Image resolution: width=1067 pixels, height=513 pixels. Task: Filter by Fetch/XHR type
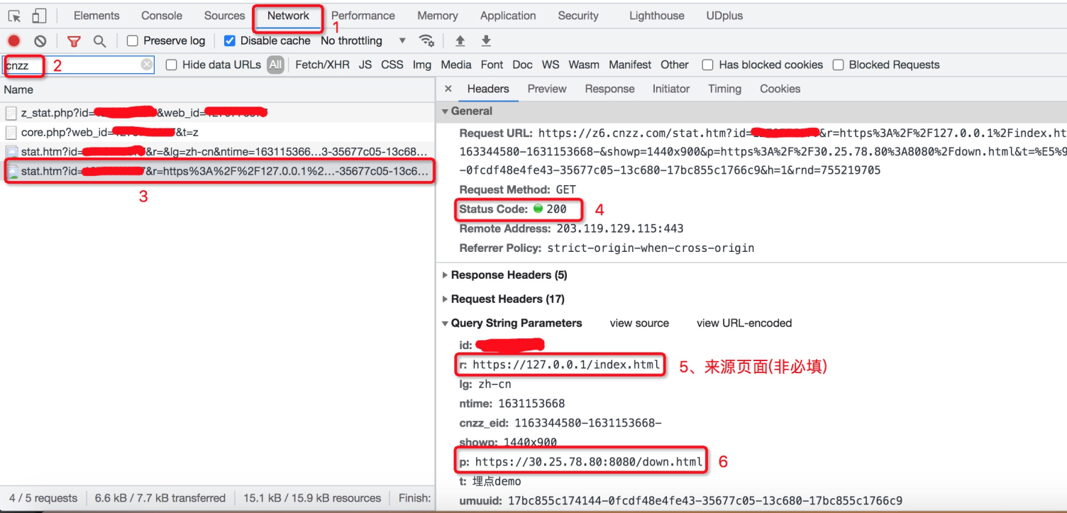(x=322, y=65)
